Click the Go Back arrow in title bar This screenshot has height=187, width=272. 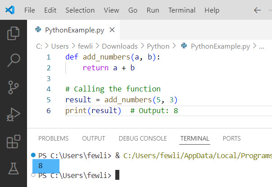[258, 10]
